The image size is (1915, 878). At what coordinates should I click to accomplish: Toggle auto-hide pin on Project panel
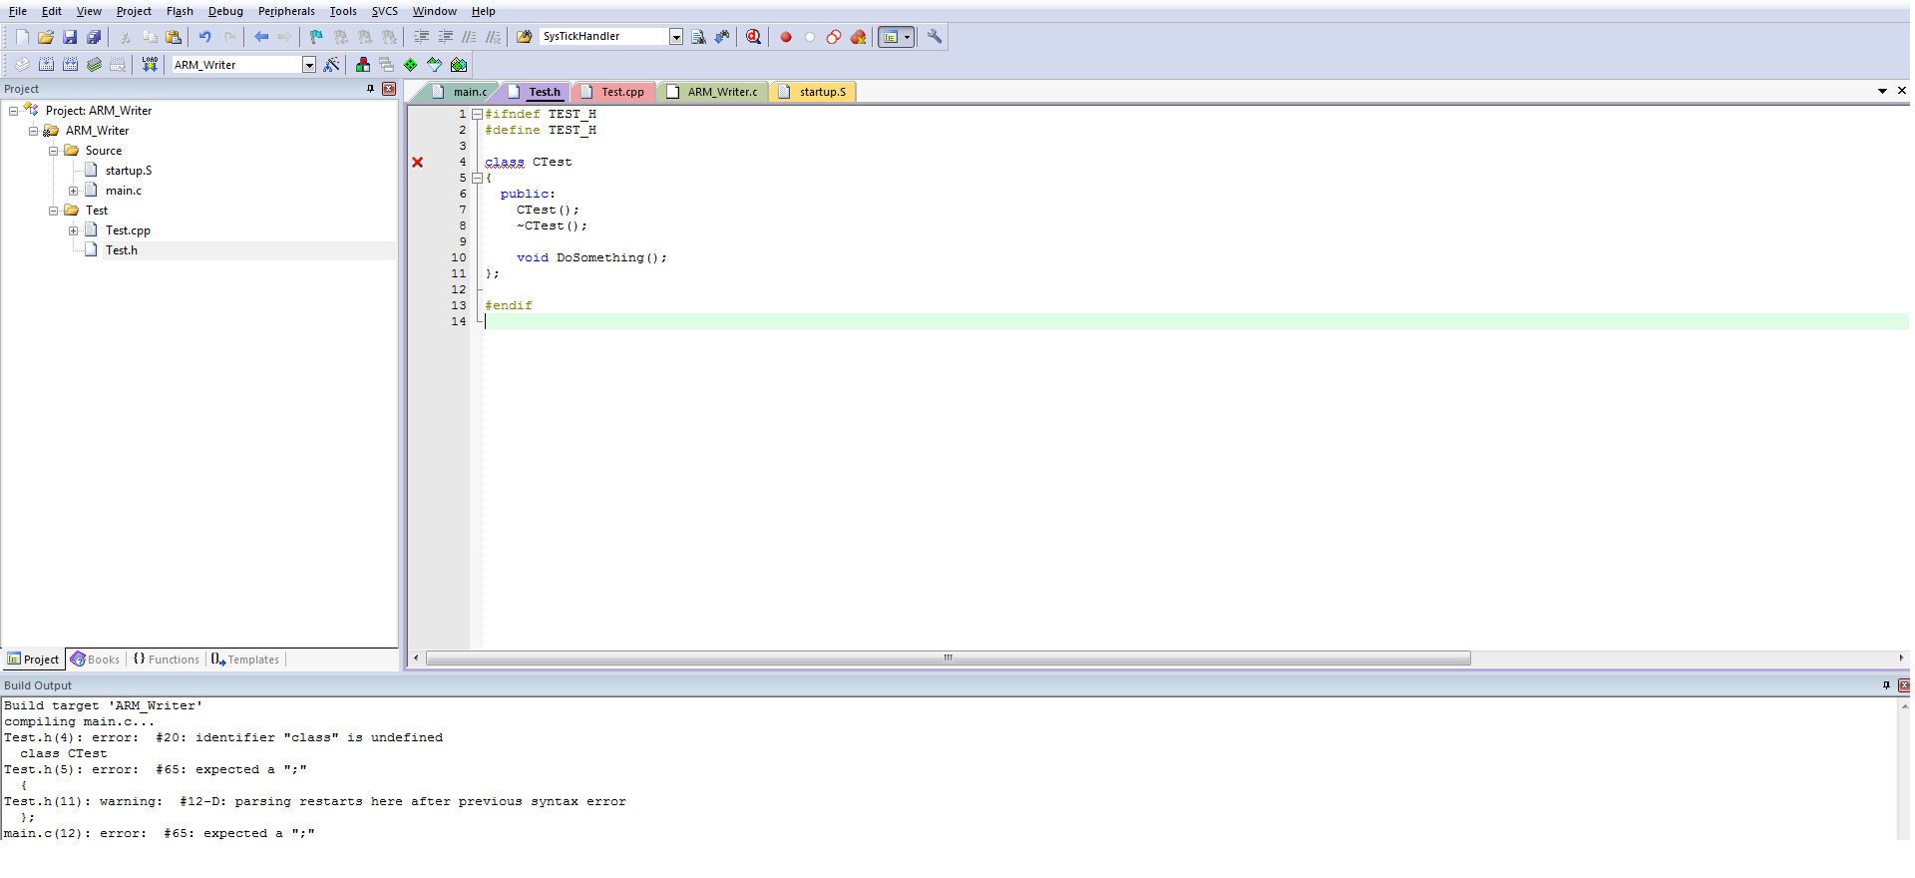370,89
